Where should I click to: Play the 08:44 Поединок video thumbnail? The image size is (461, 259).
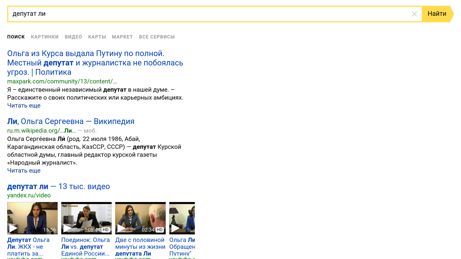tap(86, 218)
